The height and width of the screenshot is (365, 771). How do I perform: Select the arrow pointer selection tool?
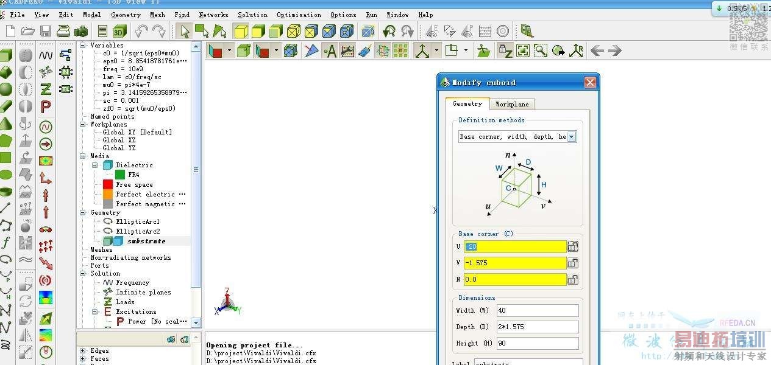tap(185, 31)
